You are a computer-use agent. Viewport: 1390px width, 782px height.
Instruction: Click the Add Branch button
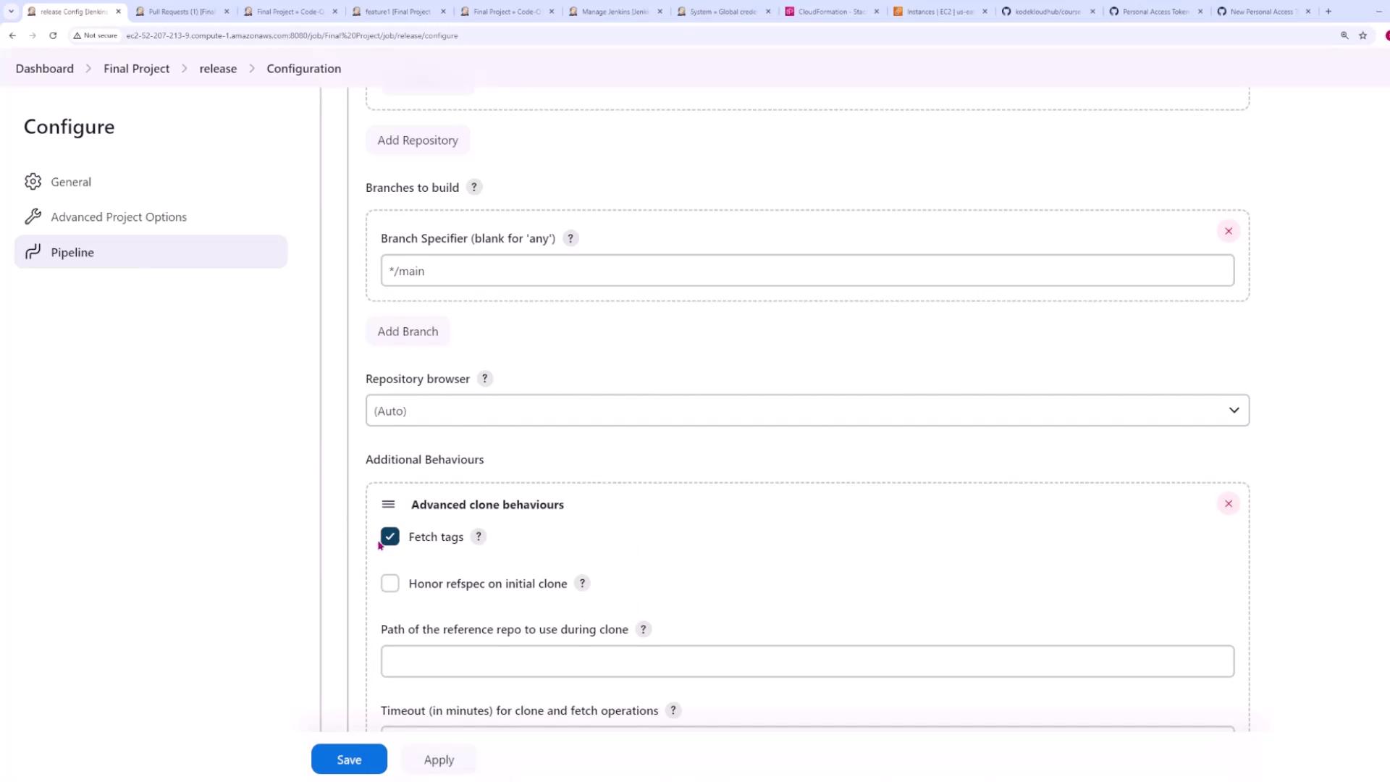tap(408, 332)
